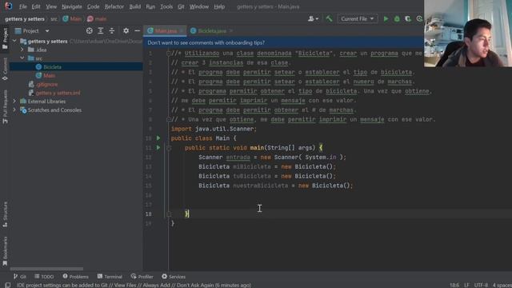The width and height of the screenshot is (512, 288).
Task: Toggle the Bookmarks sidebar tool button
Action: point(5,251)
